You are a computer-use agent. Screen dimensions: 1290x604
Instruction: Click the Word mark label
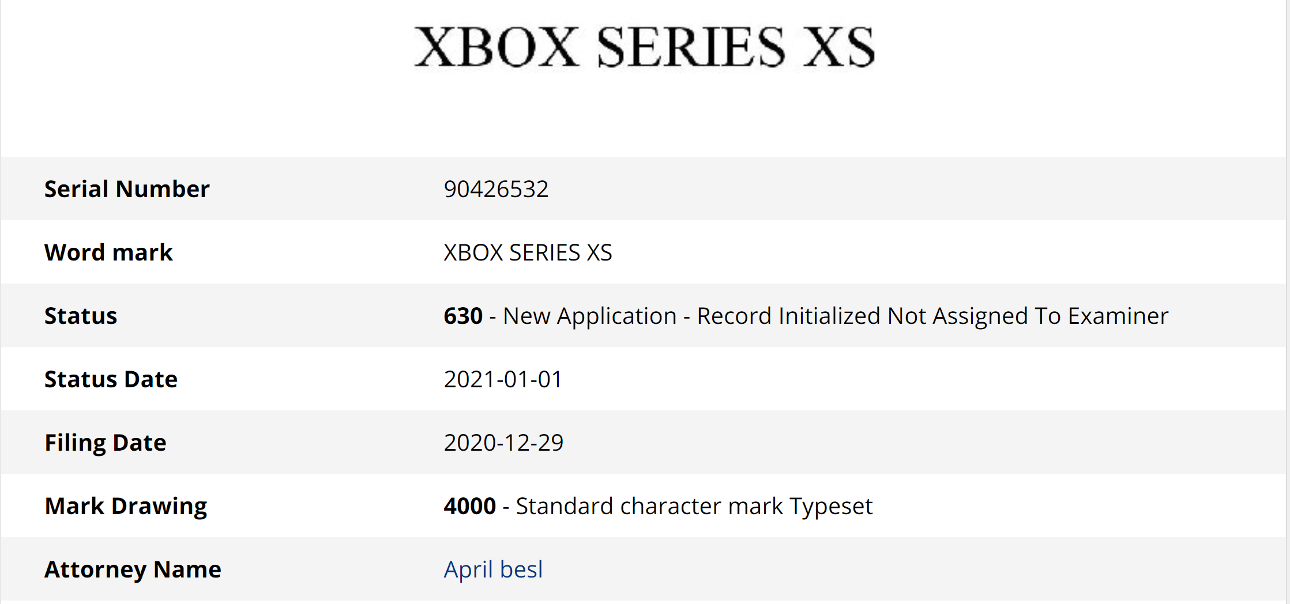click(108, 252)
